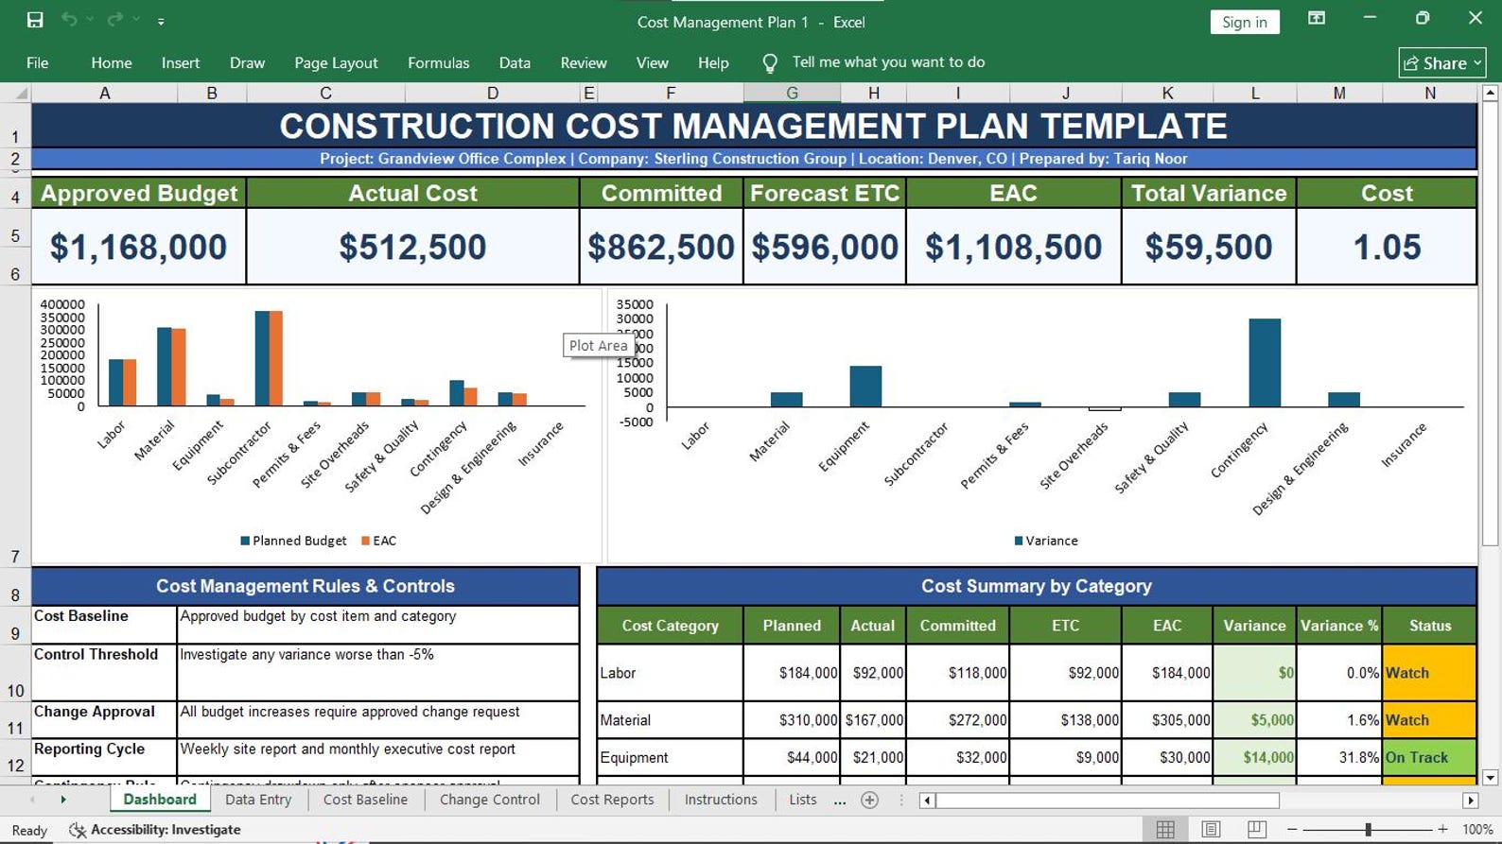This screenshot has height=844, width=1502.
Task: Click the Subcontractor Planned Budget bar
Action: (x=262, y=358)
